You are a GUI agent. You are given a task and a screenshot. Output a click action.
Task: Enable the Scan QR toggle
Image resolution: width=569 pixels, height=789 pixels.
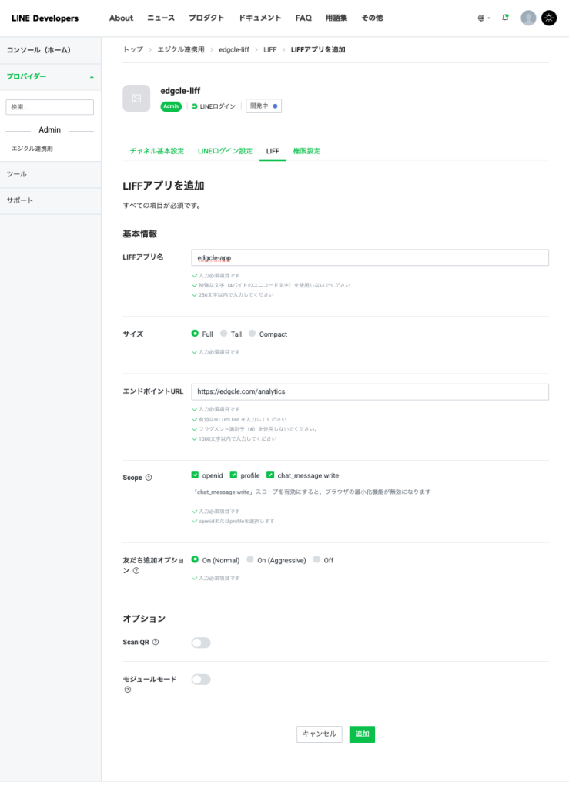(x=200, y=643)
